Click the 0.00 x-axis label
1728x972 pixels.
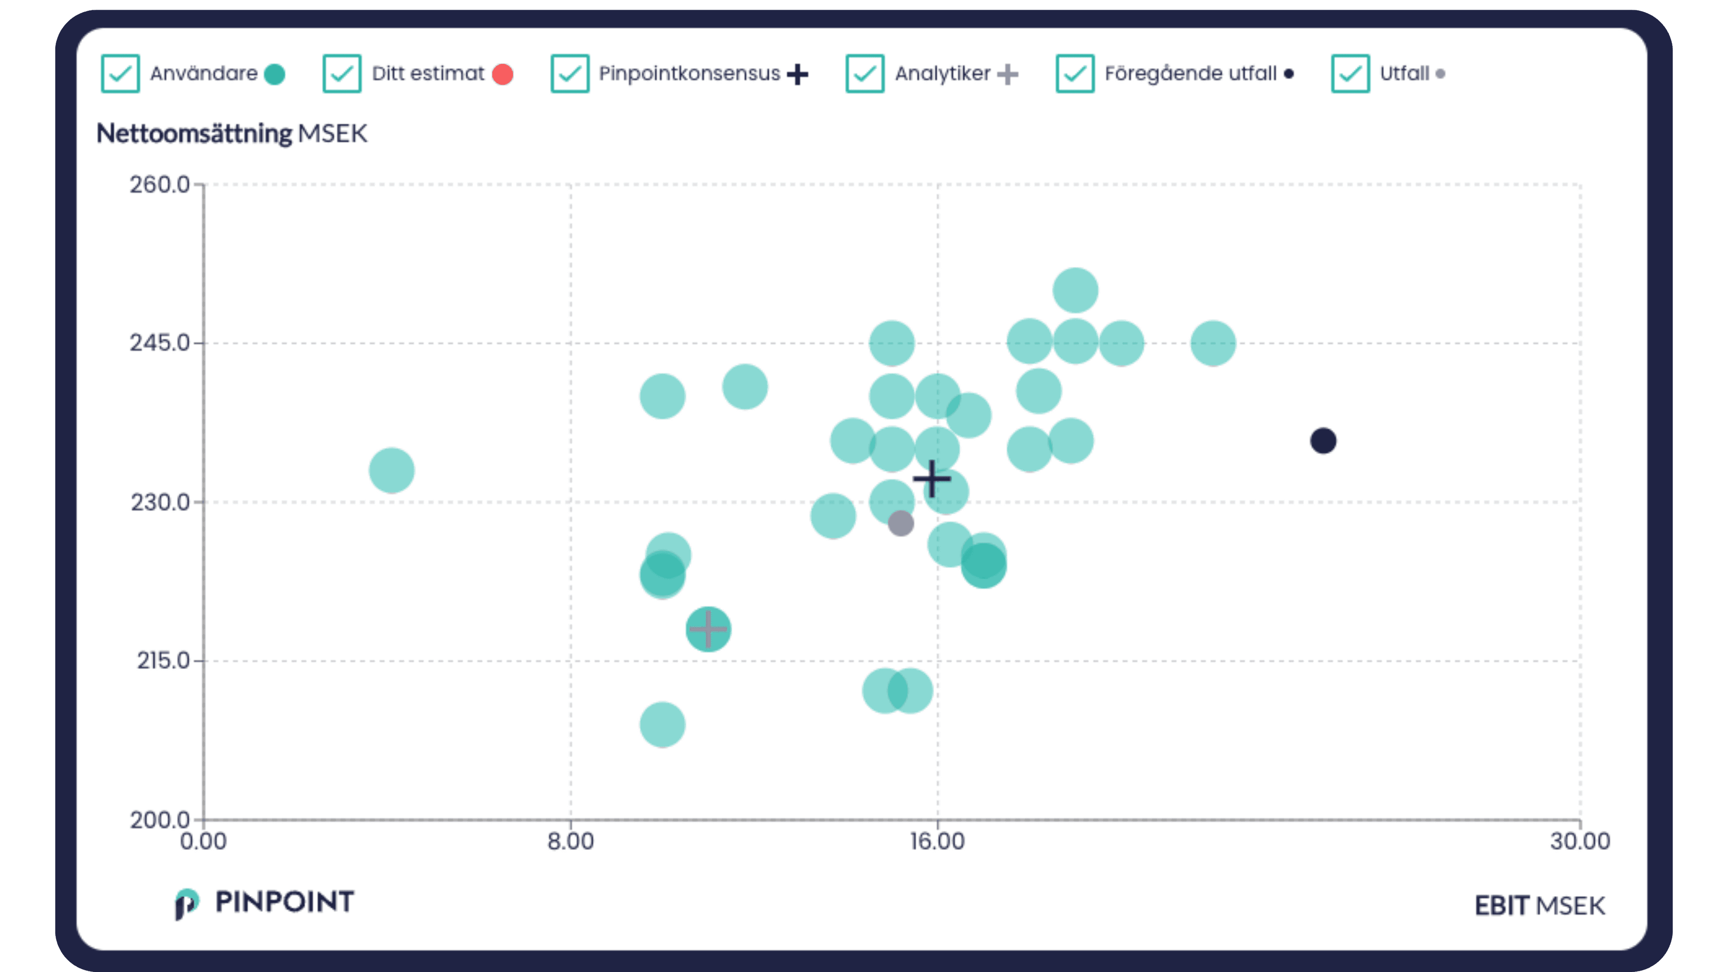coord(203,841)
